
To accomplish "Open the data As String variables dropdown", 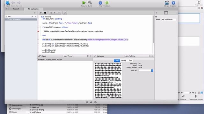I will click(x=137, y=56).
